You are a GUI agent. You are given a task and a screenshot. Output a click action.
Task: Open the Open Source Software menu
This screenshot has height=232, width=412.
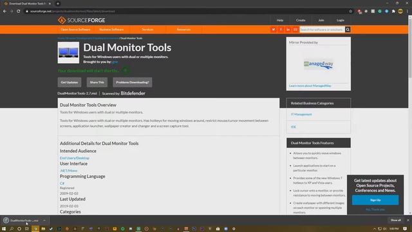[x=75, y=30]
